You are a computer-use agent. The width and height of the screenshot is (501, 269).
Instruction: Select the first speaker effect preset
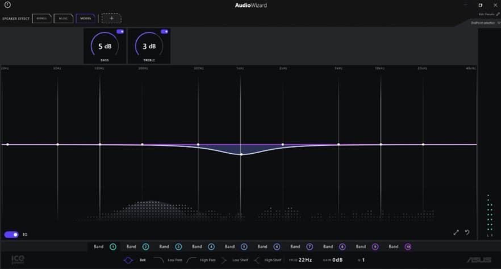pos(42,19)
